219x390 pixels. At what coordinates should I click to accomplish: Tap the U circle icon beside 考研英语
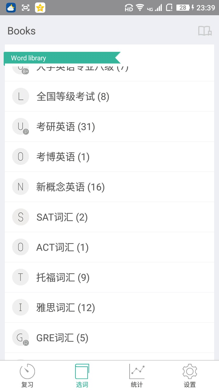click(x=20, y=126)
